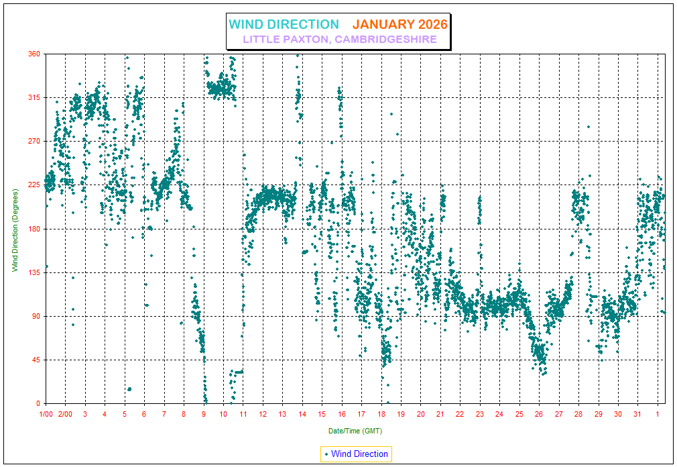Click day 26 on the date axis

pos(539,415)
